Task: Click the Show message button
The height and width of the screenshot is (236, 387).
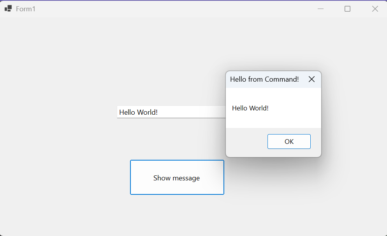Action: 177,177
